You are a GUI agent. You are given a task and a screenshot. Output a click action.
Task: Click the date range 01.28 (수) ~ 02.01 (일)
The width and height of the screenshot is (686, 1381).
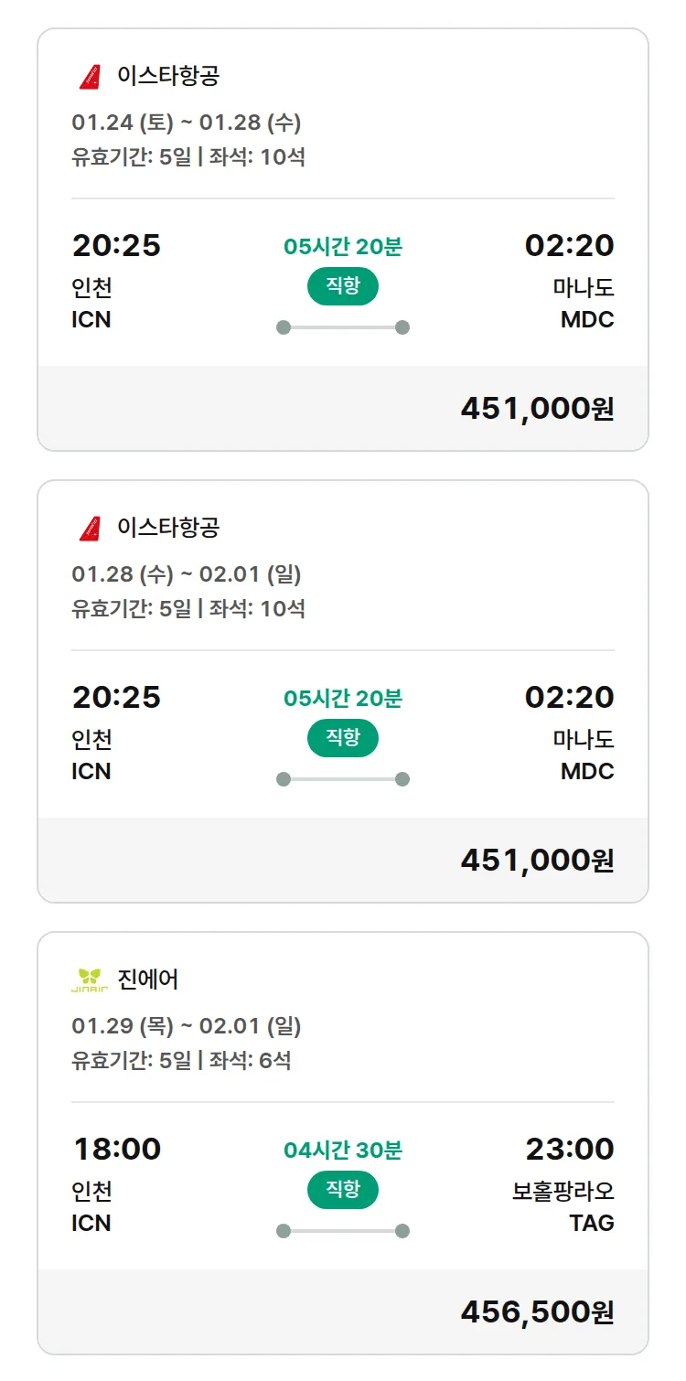187,574
